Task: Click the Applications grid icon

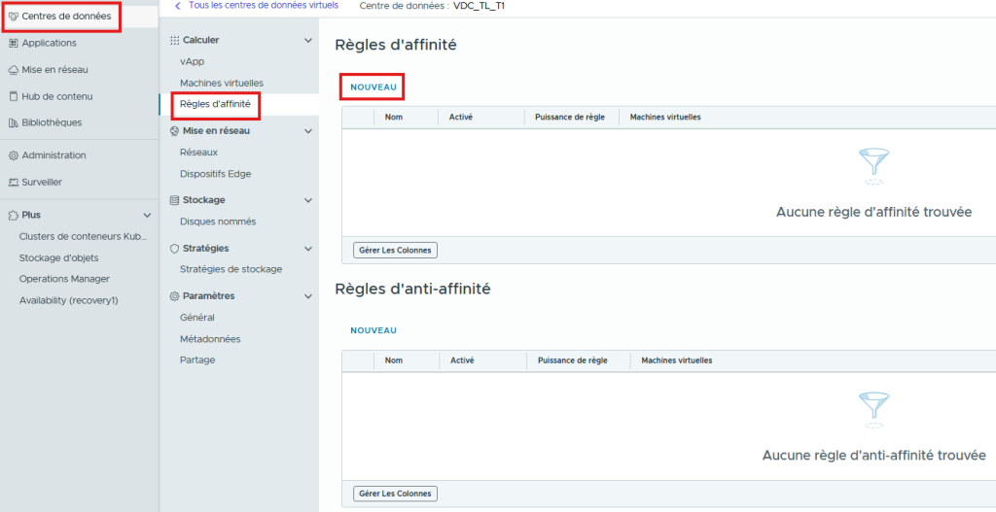Action: [14, 43]
